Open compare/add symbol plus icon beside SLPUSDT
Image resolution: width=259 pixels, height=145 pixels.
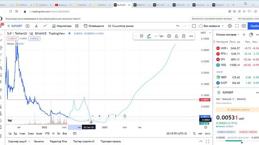click(28, 26)
